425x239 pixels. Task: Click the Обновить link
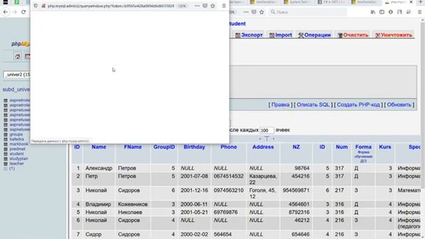pyautogui.click(x=399, y=105)
